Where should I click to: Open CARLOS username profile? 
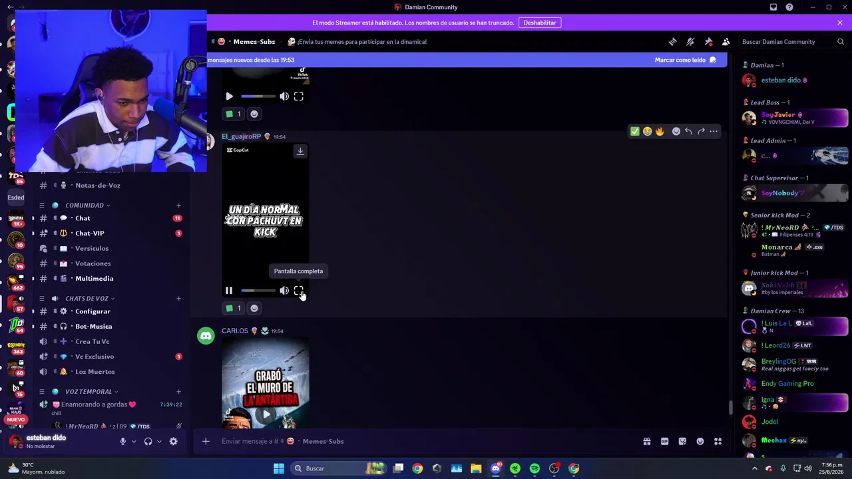tap(235, 331)
